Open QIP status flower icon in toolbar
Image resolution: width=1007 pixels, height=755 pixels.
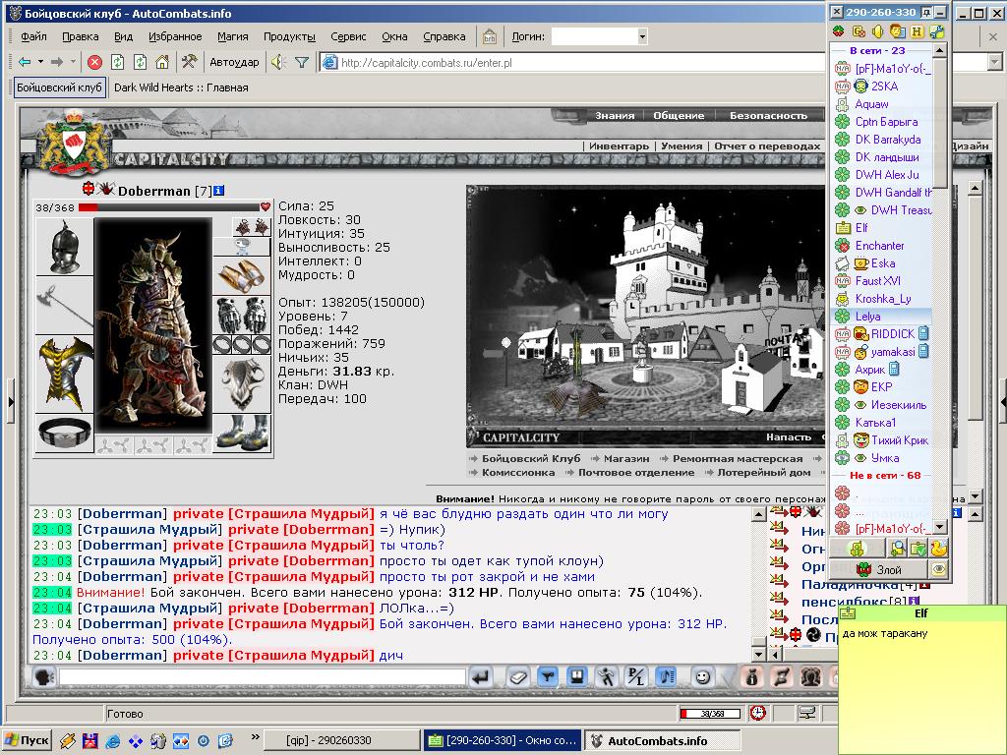838,30
